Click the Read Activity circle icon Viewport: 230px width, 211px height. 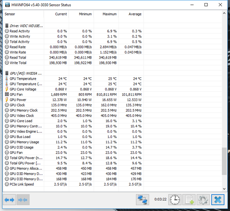pyautogui.click(x=7, y=31)
